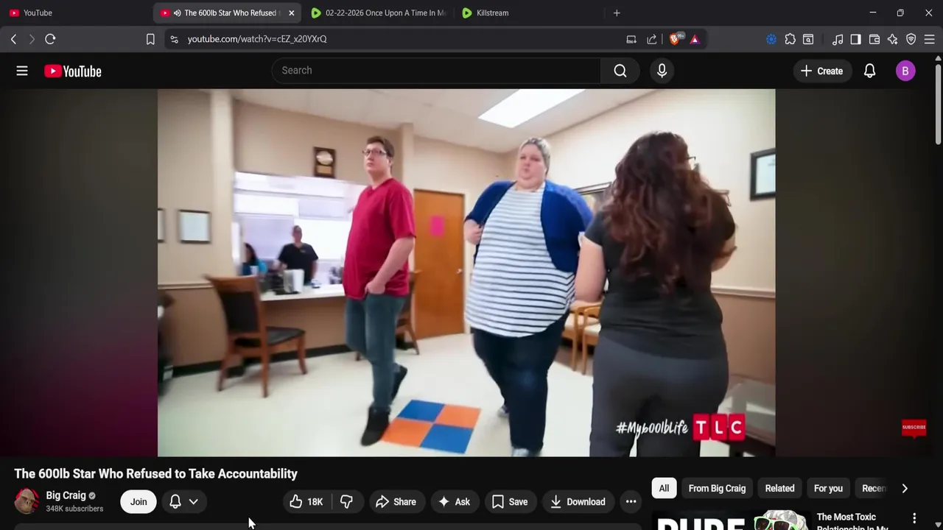This screenshot has height=530, width=943.
Task: Open the Brave Rewards triangle icon
Action: tap(695, 39)
